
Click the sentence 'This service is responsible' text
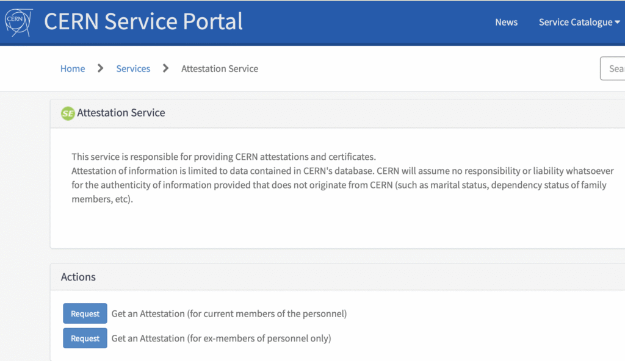223,157
